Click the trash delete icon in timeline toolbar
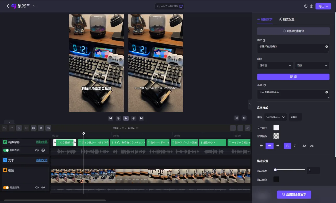 tap(19, 128)
